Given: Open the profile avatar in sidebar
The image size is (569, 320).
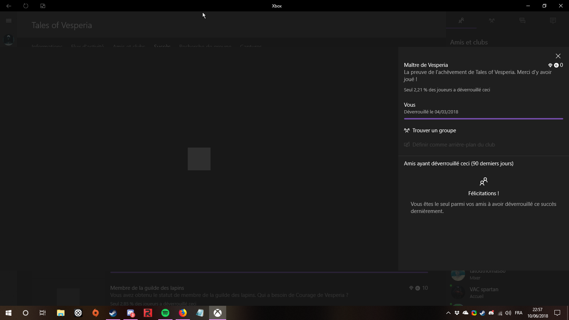Looking at the screenshot, I should click(x=9, y=39).
